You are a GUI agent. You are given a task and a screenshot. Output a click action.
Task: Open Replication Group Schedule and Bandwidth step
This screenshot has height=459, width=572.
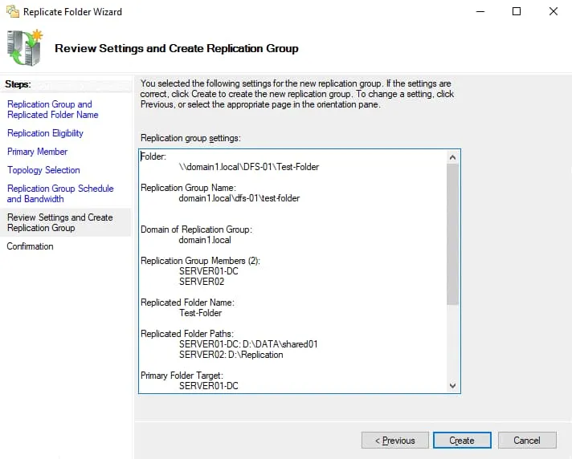coord(60,193)
